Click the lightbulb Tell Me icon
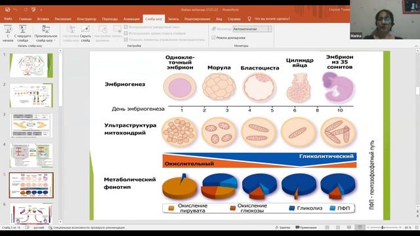This screenshot has height=236, width=420. [249, 19]
